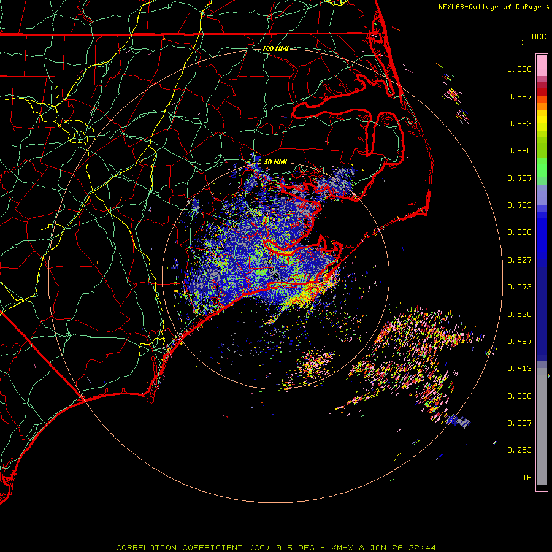552x552 pixels.
Task: Click the 0.467 legend value
Action: point(519,342)
